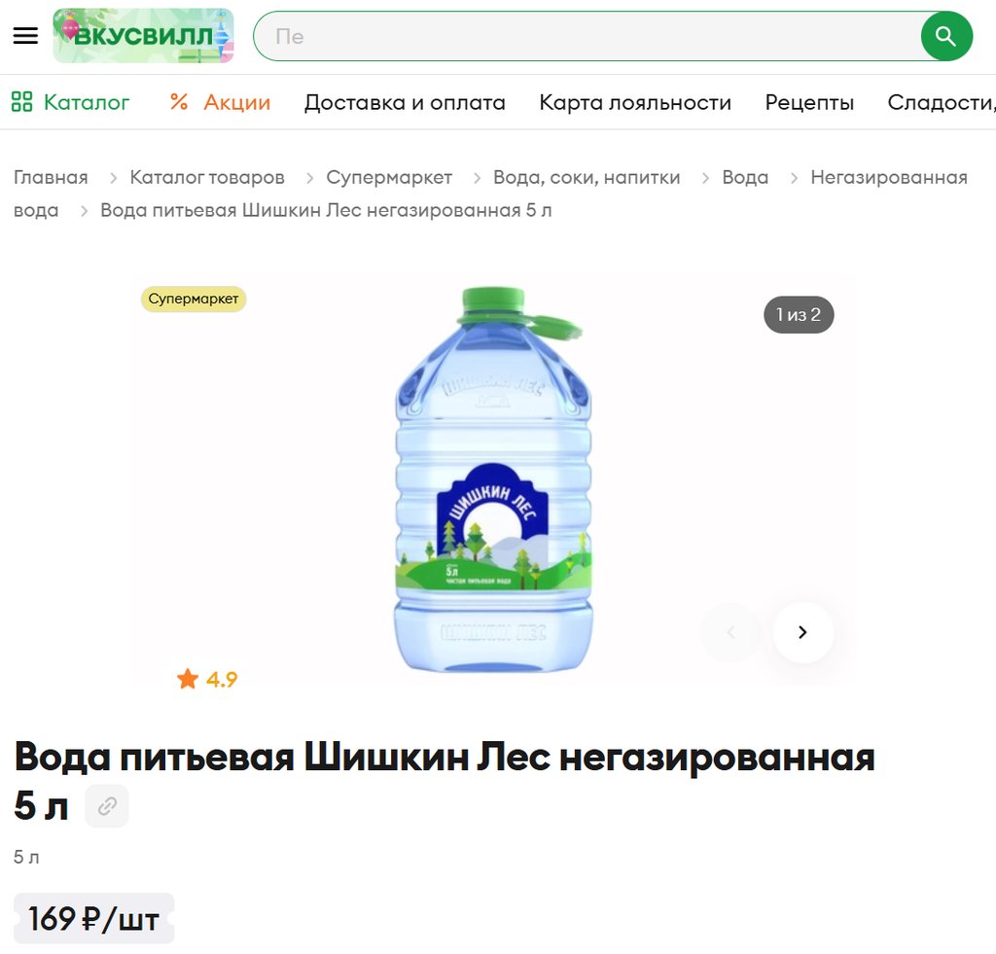Image resolution: width=996 pixels, height=954 pixels.
Task: Click the water bottle product image
Action: tap(493, 479)
